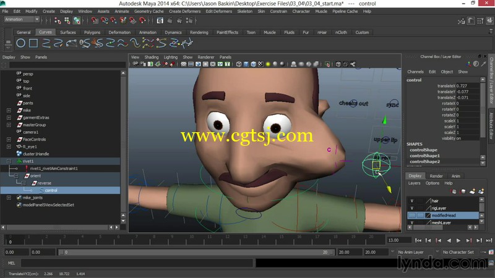Screen dimensions: 495x278
Task: Open the Constrain menu
Action: point(278,11)
